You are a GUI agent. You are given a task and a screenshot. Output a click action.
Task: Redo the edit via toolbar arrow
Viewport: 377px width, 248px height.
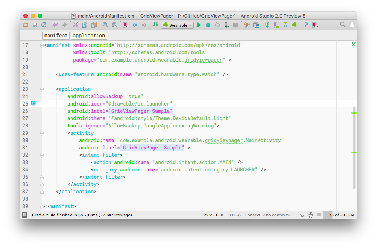point(64,25)
